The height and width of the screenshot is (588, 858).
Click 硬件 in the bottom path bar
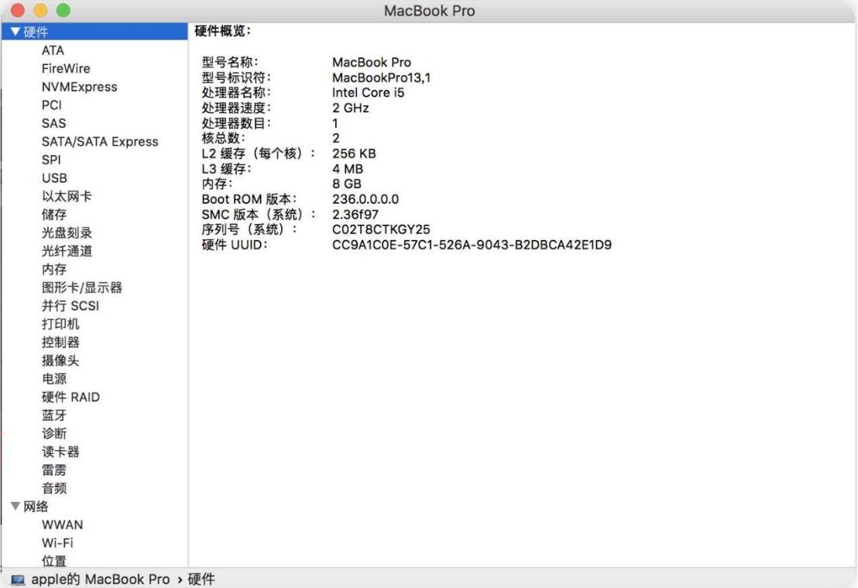tap(201, 579)
